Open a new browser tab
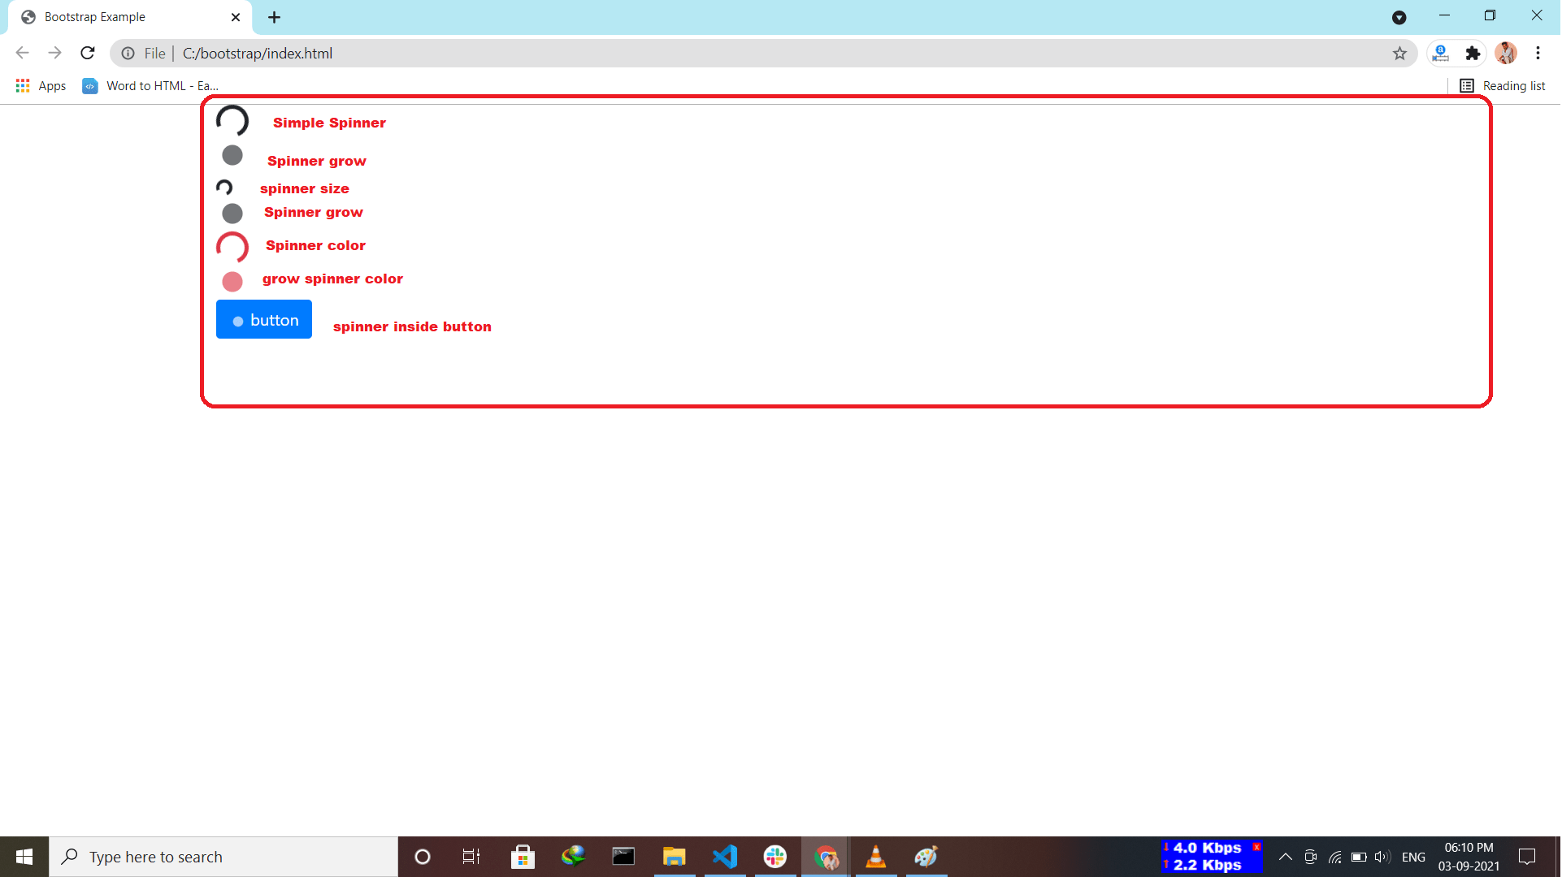 point(275,17)
